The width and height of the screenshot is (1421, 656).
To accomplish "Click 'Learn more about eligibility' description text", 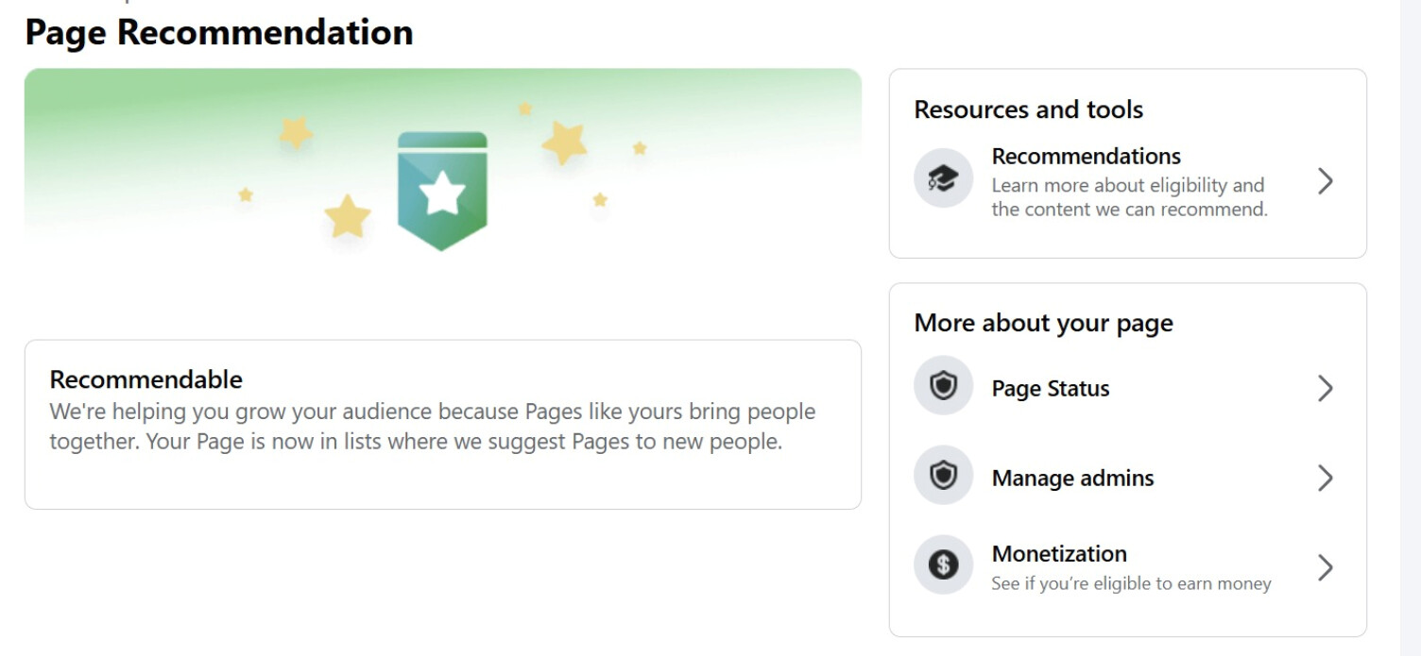I will point(1129,197).
